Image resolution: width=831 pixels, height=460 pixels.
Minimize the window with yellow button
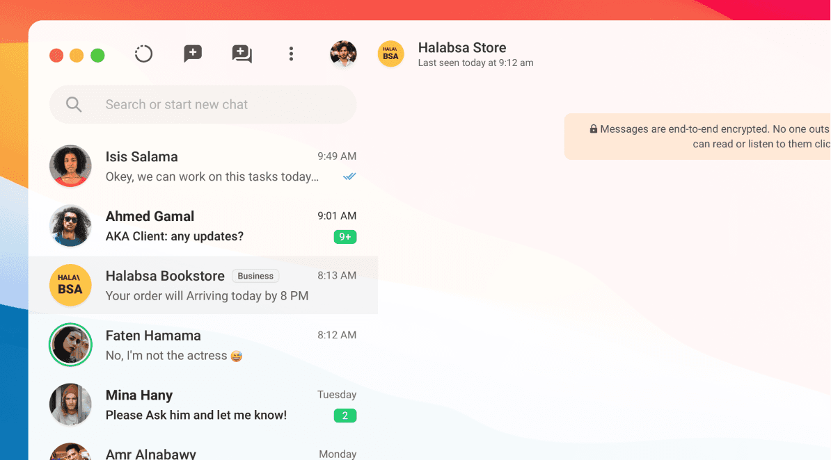coord(77,55)
